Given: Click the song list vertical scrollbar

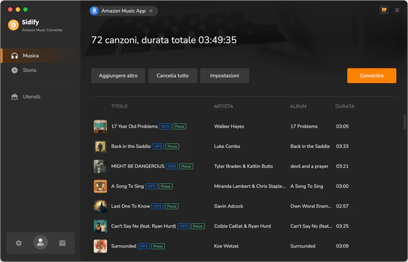Looking at the screenshot, I should click(x=405, y=122).
